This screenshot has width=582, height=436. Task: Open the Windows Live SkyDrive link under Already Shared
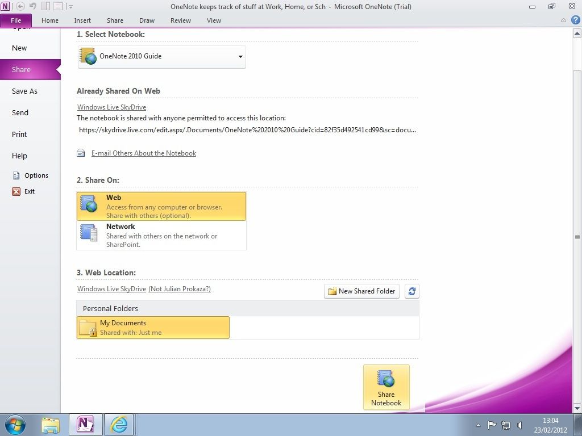tap(112, 107)
